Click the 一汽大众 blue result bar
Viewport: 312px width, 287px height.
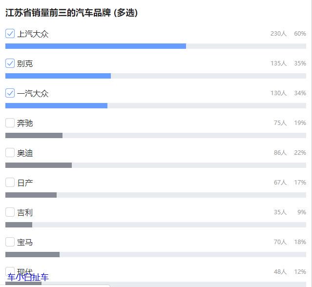(x=56, y=105)
